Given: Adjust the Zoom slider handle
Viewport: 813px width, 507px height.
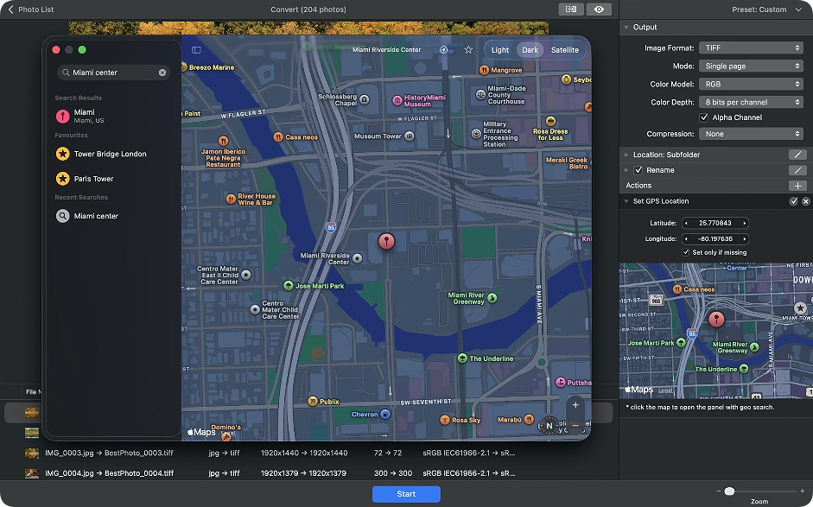Looking at the screenshot, I should coord(729,491).
